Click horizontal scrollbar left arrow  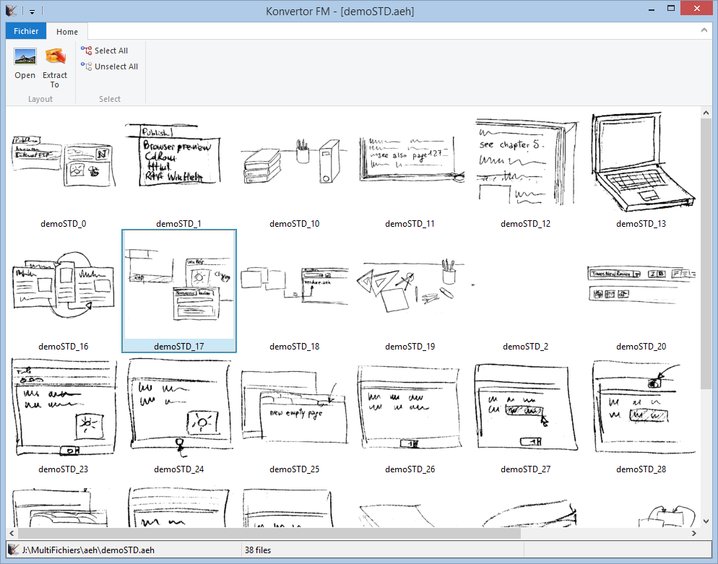[12, 534]
